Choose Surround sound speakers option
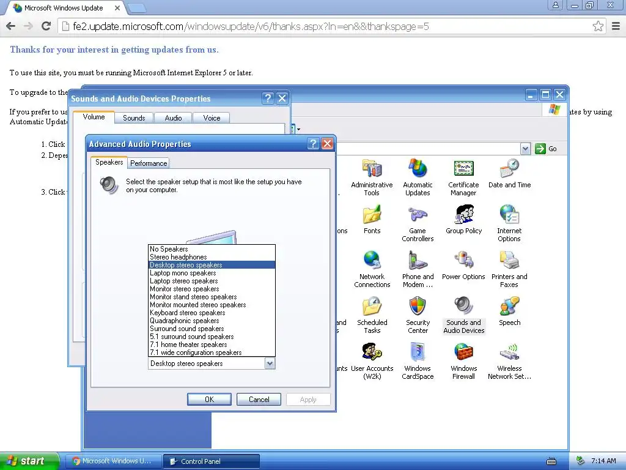Viewport: 626px width, 470px height. pos(212,329)
